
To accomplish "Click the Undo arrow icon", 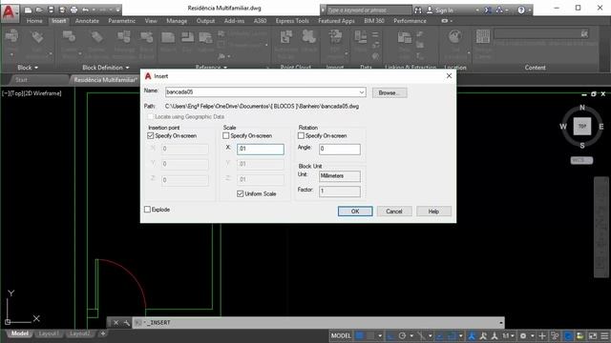I will [85, 10].
